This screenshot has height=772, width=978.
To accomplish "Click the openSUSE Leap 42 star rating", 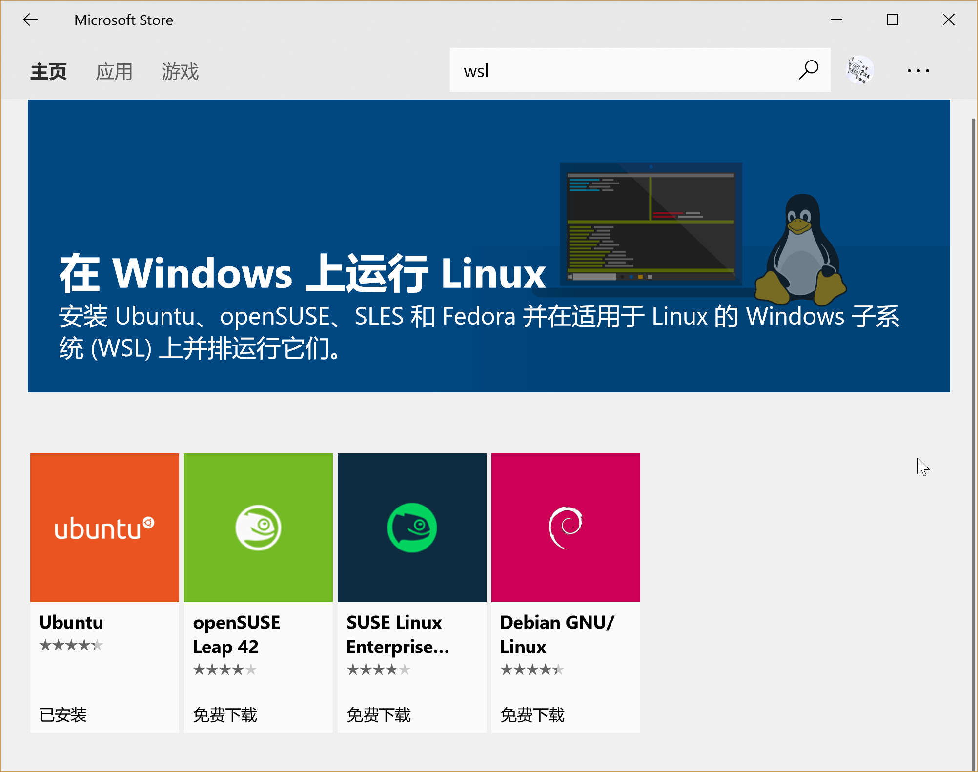I will (x=225, y=670).
